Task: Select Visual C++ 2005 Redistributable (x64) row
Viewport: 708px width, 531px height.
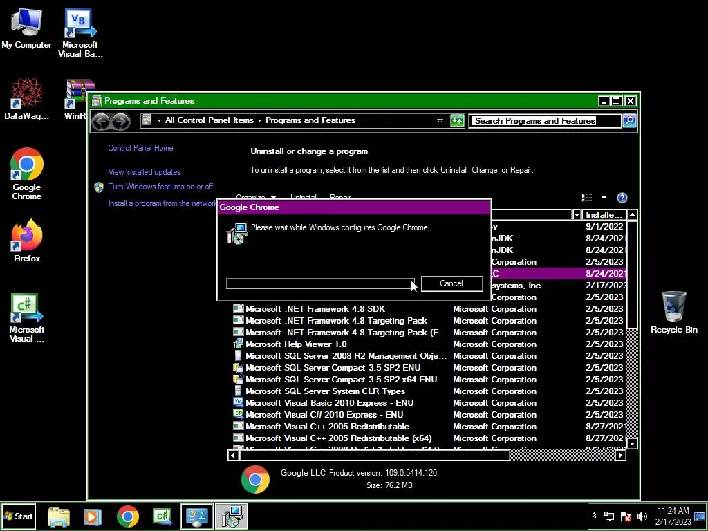Action: coord(427,438)
